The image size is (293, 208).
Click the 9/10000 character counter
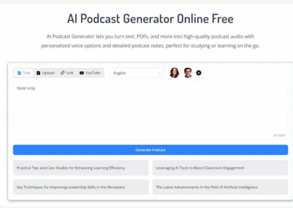pos(279,135)
